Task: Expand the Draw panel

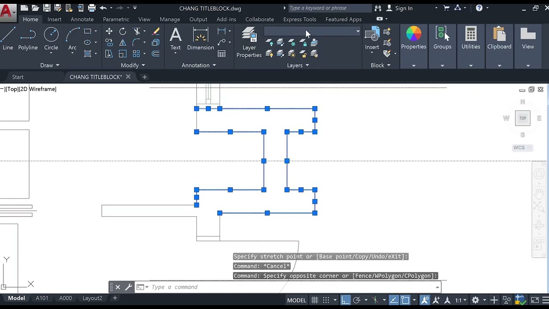Action: (x=50, y=65)
